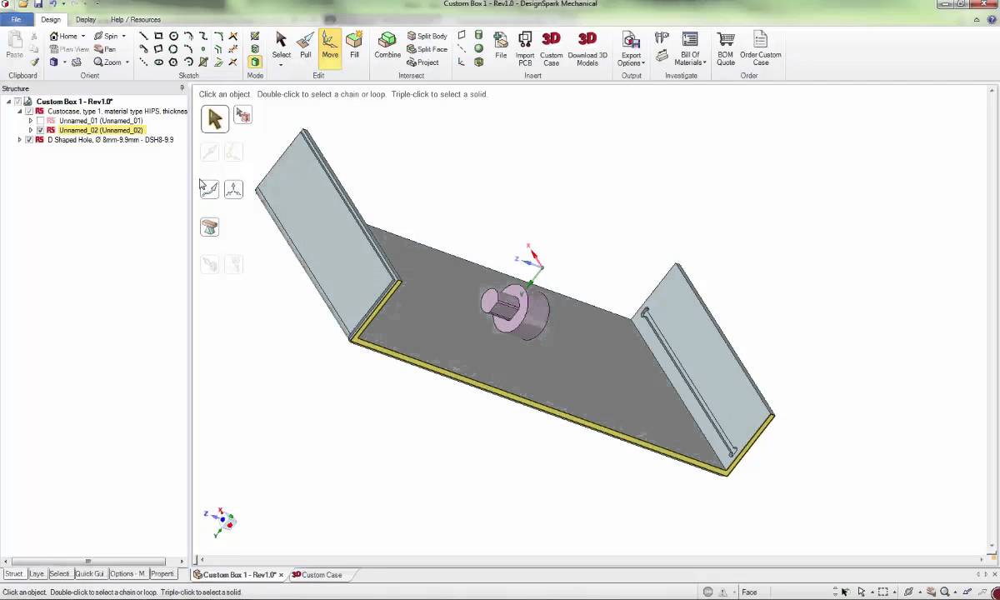1000x600 pixels.
Task: Expand the D Shaped Hole node
Action: pyautogui.click(x=20, y=140)
